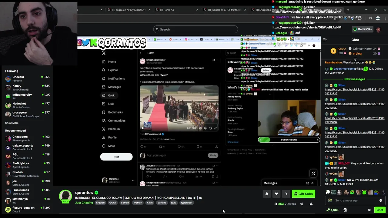Click back arrow beside Post heading
This screenshot has width=388, height=218.
click(141, 53)
